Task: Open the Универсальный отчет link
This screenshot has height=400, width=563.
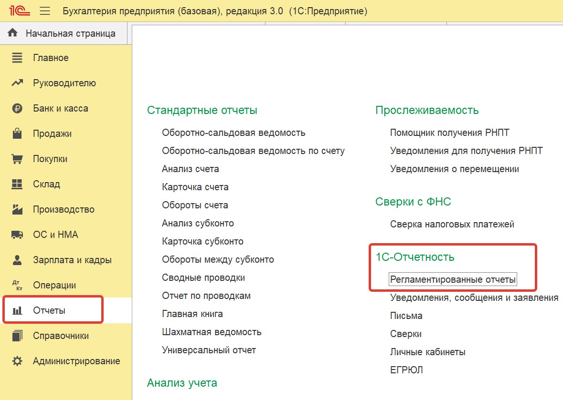Action: [209, 350]
